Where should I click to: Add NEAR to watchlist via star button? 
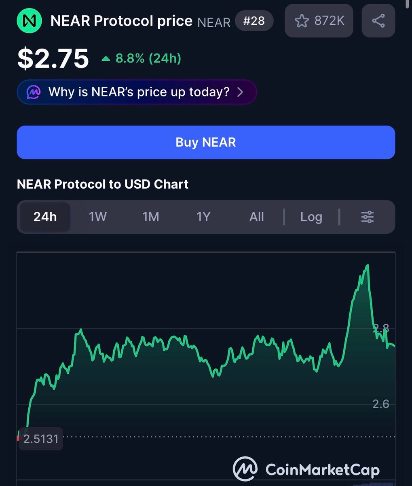pos(319,21)
